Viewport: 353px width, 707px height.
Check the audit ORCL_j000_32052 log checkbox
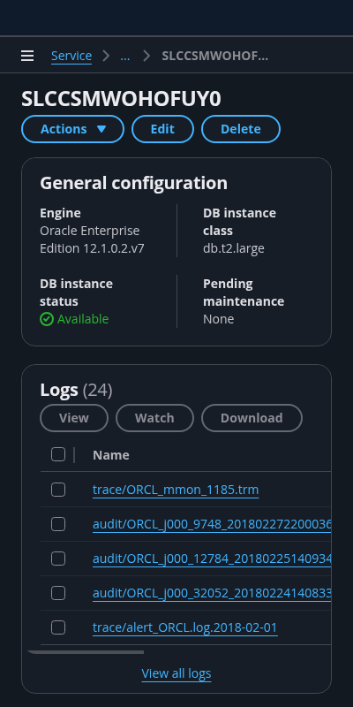pos(58,593)
